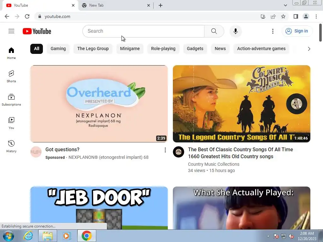Open Shorts from sidebar
The width and height of the screenshot is (323, 242).
[11, 76]
